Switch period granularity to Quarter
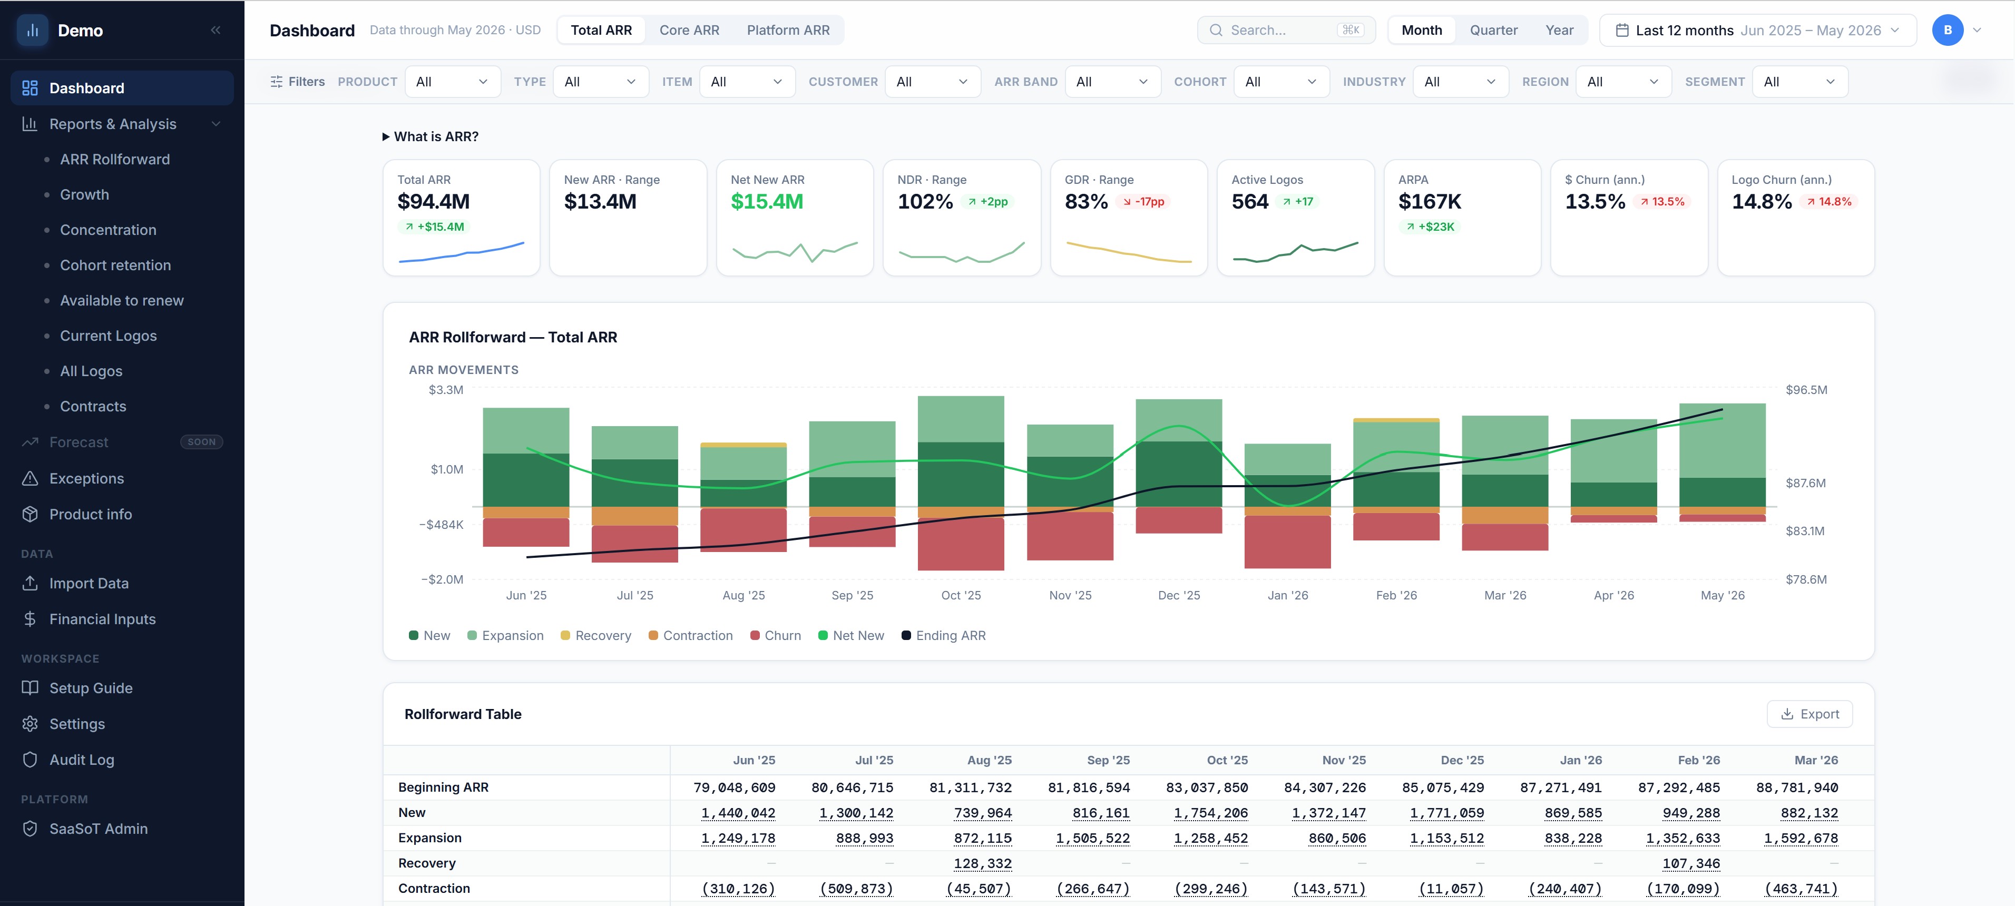2015x906 pixels. point(1493,29)
